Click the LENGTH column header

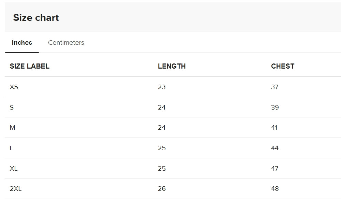tap(172, 66)
